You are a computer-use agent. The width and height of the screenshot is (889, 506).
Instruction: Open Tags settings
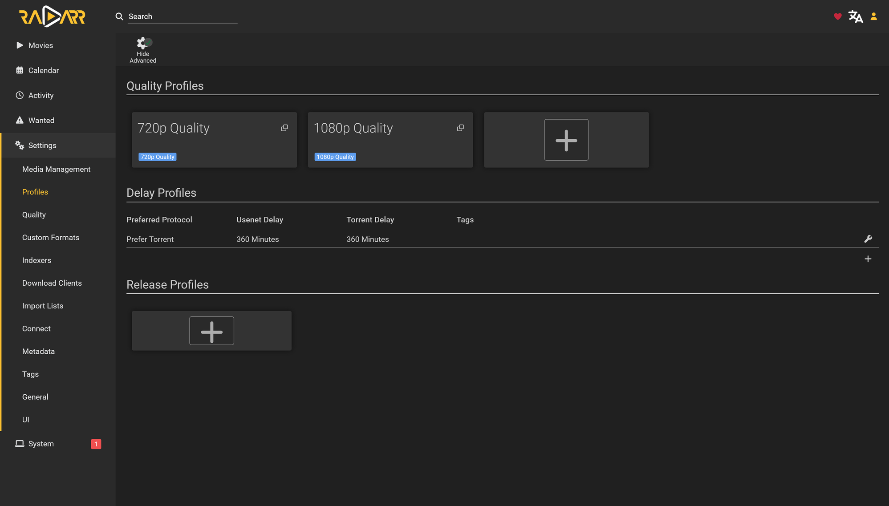click(x=30, y=374)
